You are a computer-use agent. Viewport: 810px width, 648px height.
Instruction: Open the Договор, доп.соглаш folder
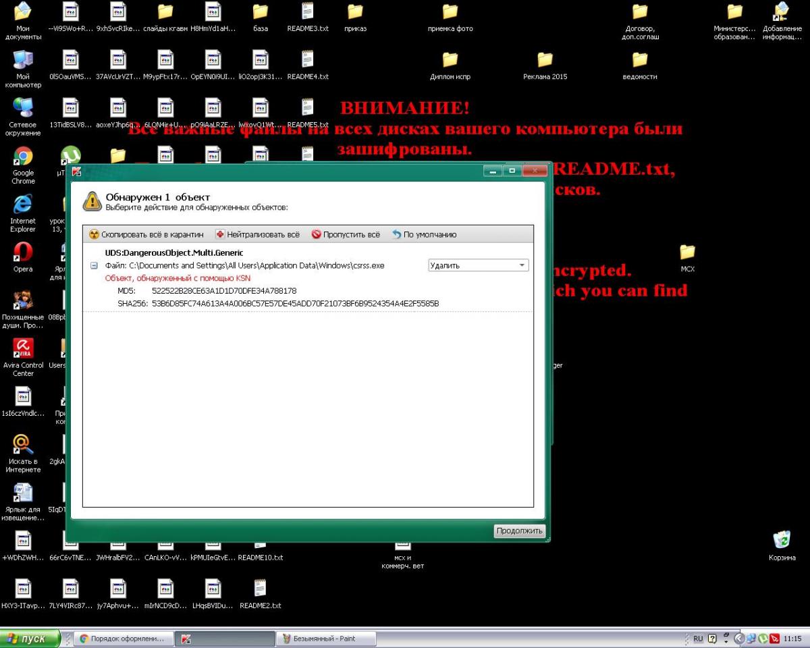[640, 20]
